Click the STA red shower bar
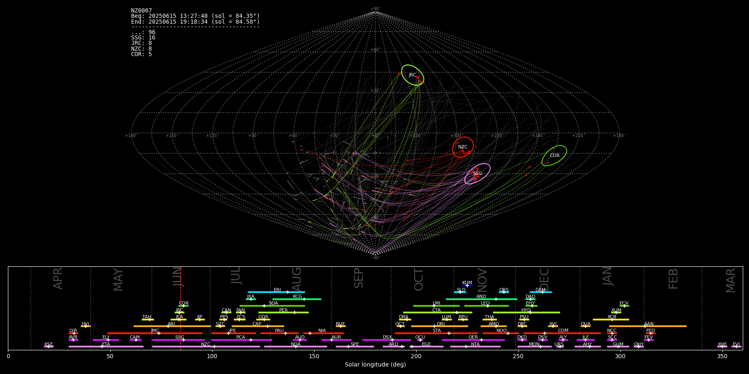This screenshot has width=749, height=374. click(437, 333)
